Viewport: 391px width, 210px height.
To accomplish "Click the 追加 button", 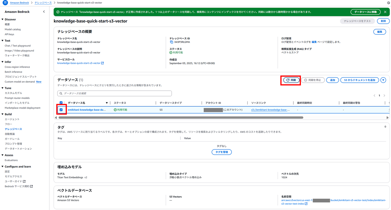I will [x=332, y=80].
